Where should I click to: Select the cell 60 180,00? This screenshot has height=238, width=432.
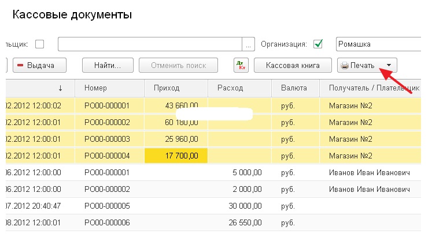pos(176,122)
